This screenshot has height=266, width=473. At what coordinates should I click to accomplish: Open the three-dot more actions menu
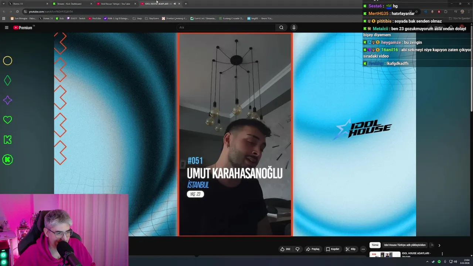click(363, 249)
